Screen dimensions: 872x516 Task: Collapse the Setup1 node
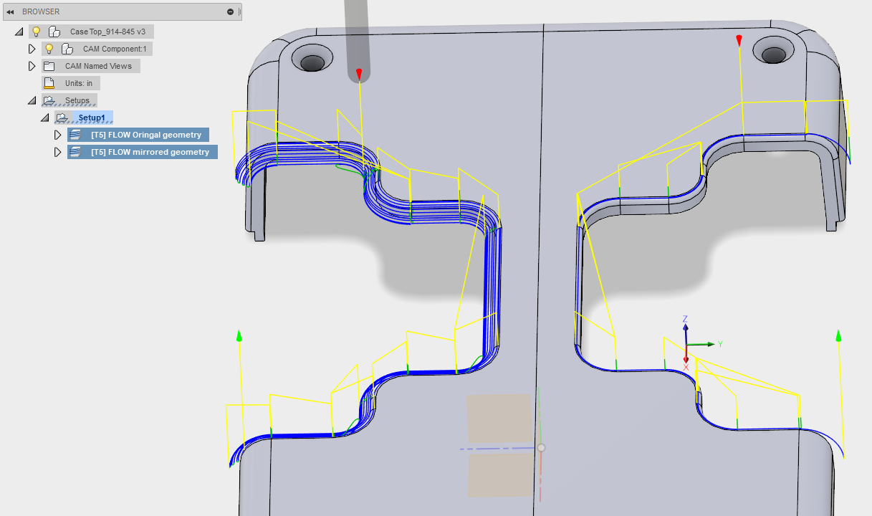pyautogui.click(x=45, y=118)
